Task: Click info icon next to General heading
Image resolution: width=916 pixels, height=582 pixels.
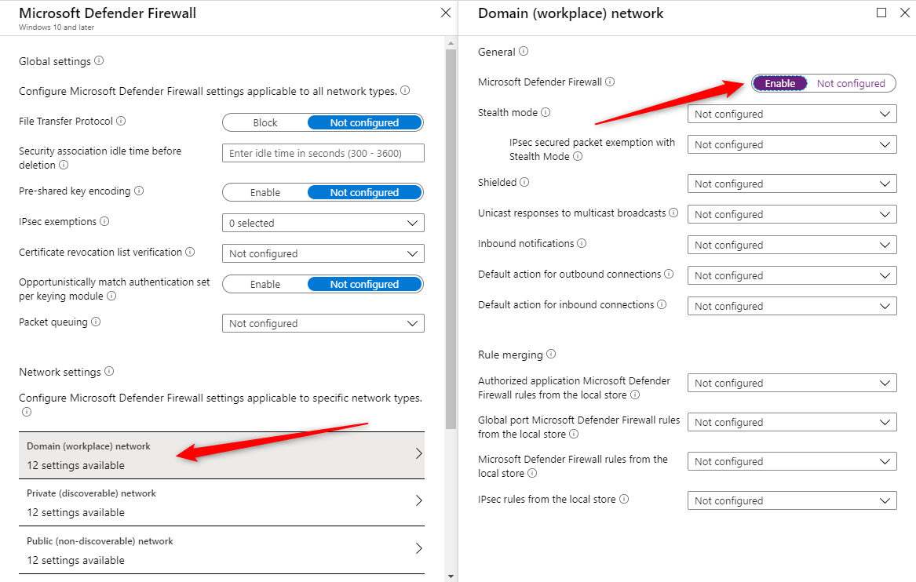Action: [524, 51]
